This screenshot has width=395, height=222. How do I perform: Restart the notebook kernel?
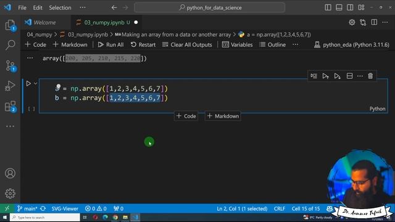click(x=143, y=44)
